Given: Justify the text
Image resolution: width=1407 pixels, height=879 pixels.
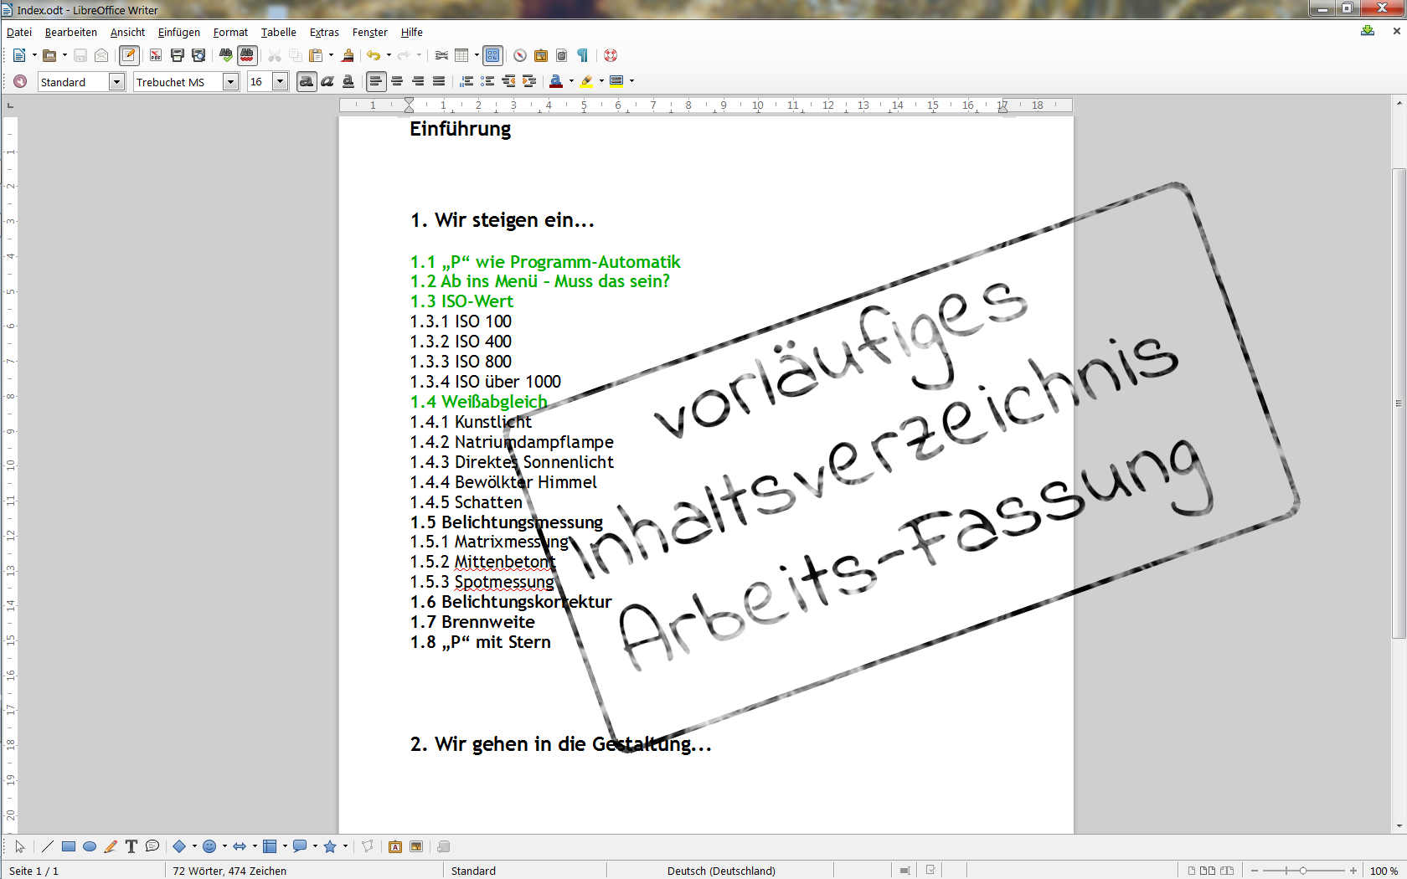Looking at the screenshot, I should click(x=439, y=81).
